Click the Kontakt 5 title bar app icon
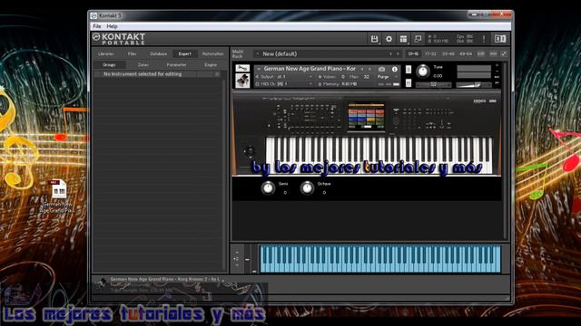Image resolution: width=581 pixels, height=326 pixels. tap(94, 15)
